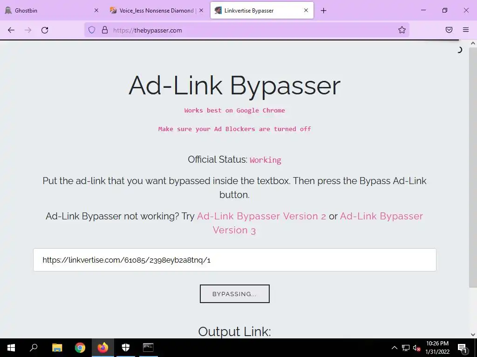The height and width of the screenshot is (357, 477).
Task: Switch to Voice_less Nonsense Diamond tab
Action: coord(157,10)
